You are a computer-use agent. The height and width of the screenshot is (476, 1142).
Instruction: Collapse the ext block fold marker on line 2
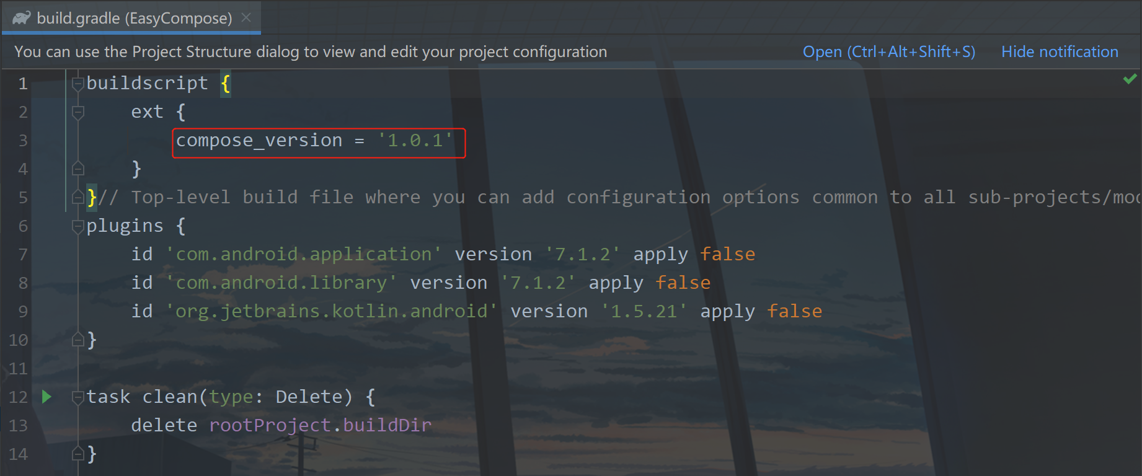pos(78,112)
